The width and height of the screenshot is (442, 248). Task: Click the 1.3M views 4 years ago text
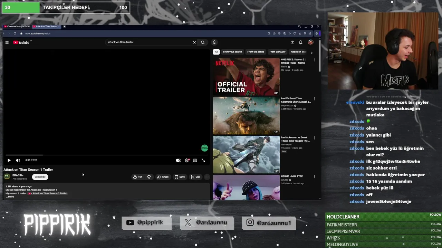tap(18, 186)
